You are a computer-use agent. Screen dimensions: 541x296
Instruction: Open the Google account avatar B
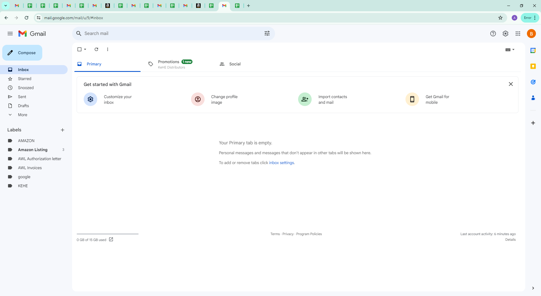(531, 34)
